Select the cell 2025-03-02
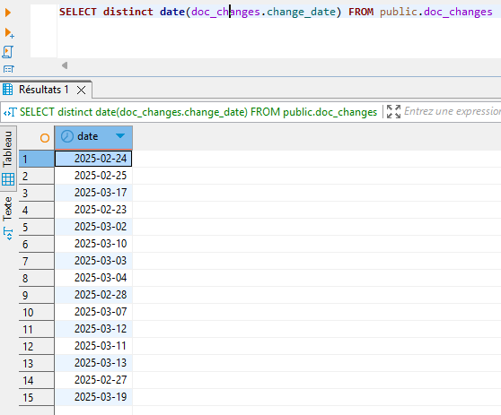The width and height of the screenshot is (501, 415). click(x=93, y=227)
